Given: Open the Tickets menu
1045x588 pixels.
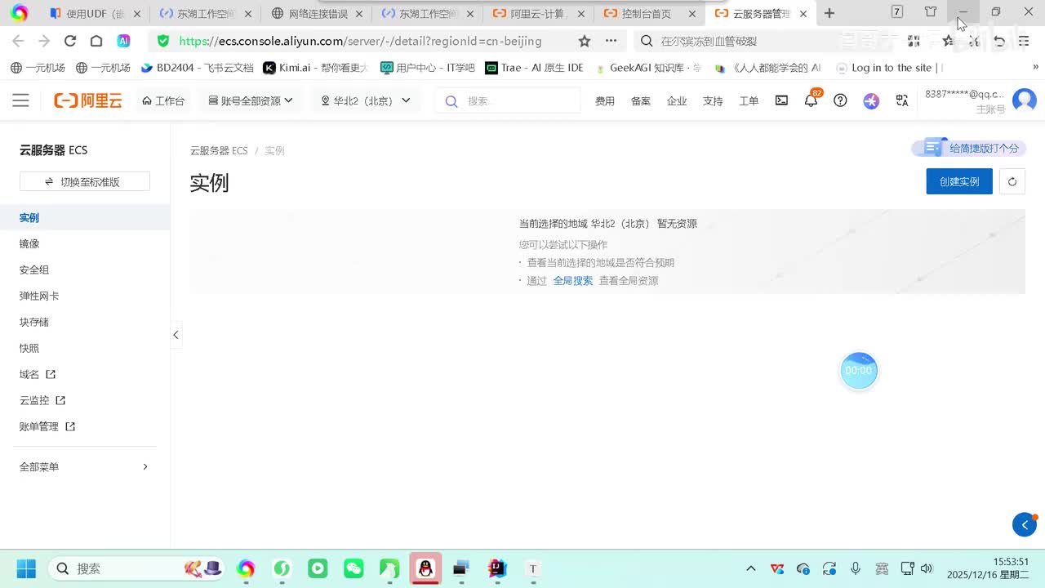Looking at the screenshot, I should [749, 100].
